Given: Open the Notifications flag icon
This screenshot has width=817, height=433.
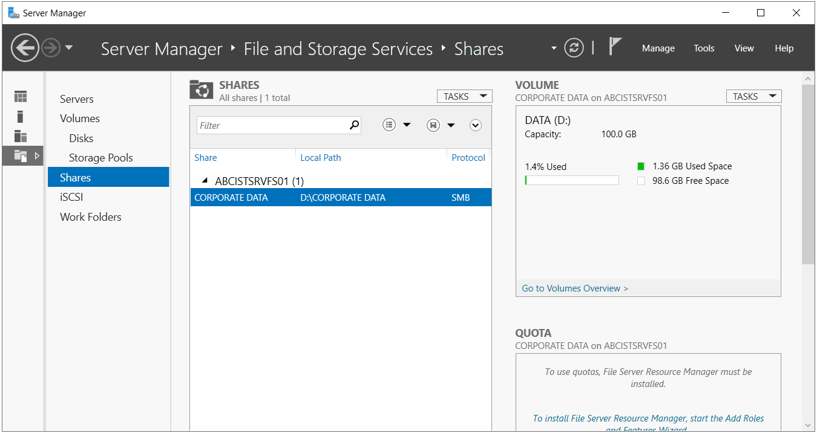Looking at the screenshot, I should (615, 47).
